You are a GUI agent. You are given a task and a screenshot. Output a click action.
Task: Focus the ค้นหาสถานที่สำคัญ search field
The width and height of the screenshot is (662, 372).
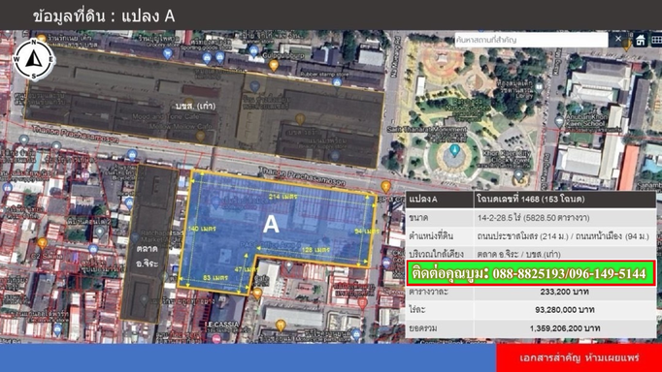pos(531,40)
